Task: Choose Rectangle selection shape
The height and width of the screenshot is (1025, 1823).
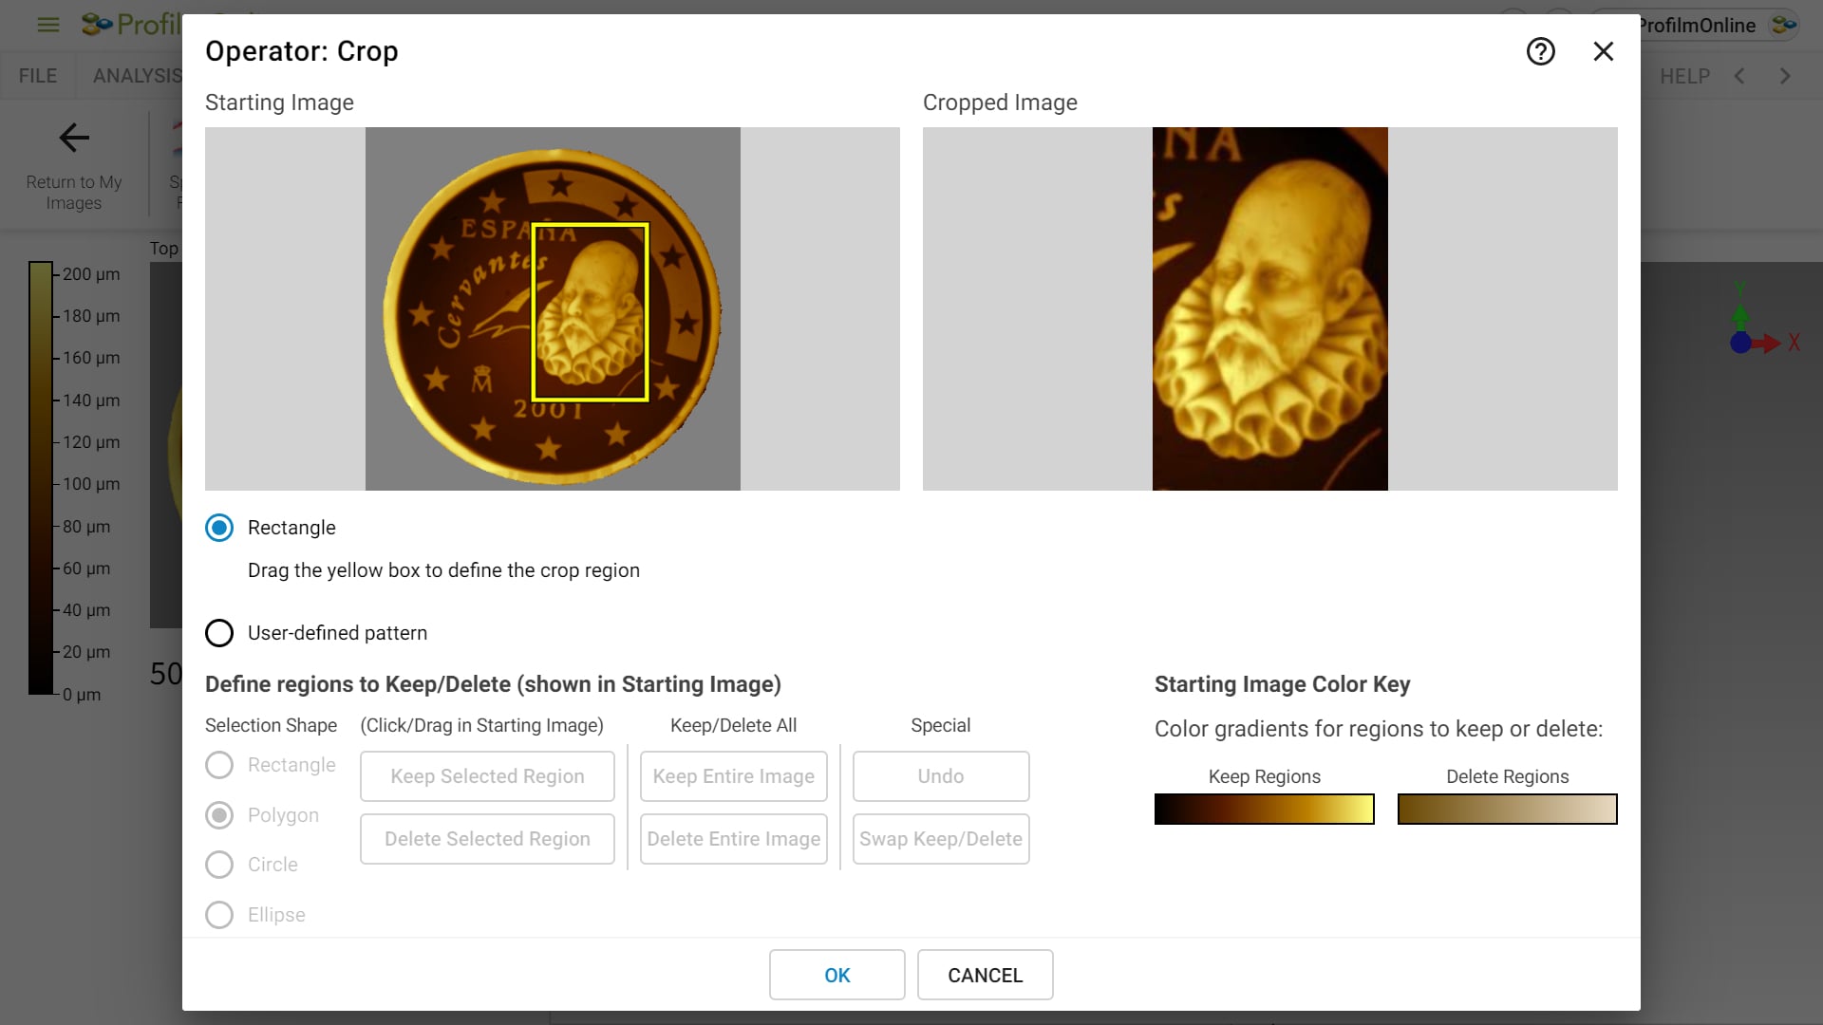Action: point(219,765)
